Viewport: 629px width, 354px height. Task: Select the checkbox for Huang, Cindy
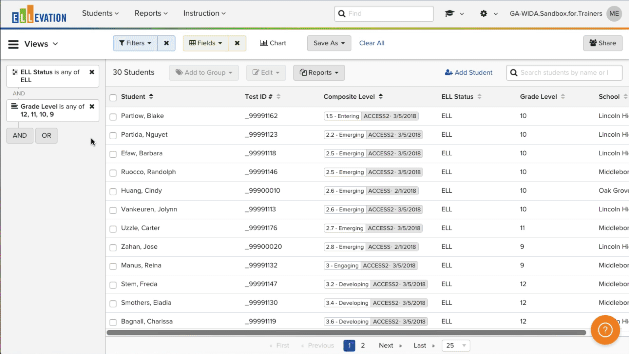point(113,191)
